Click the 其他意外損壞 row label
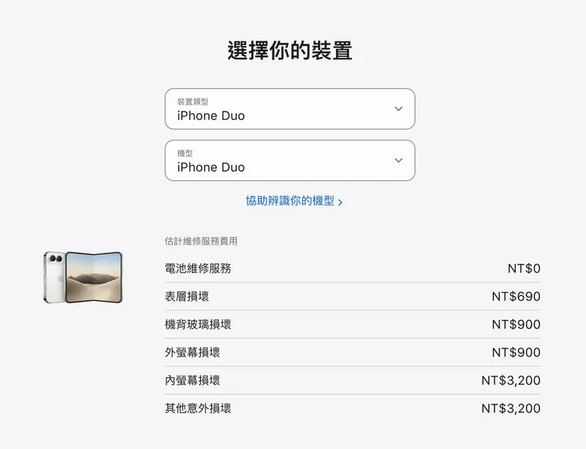The height and width of the screenshot is (449, 586). click(198, 408)
